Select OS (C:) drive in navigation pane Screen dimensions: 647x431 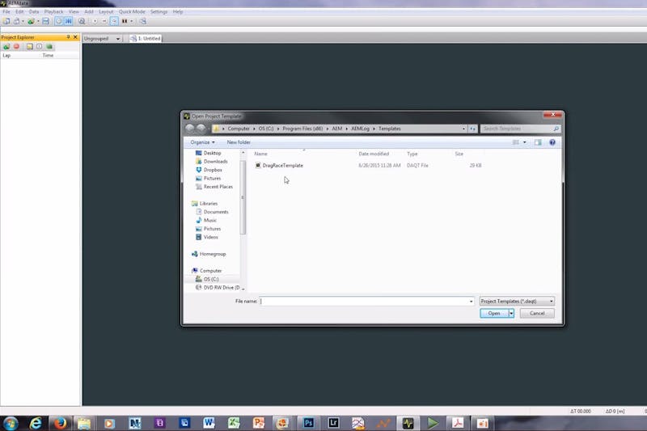coord(210,279)
